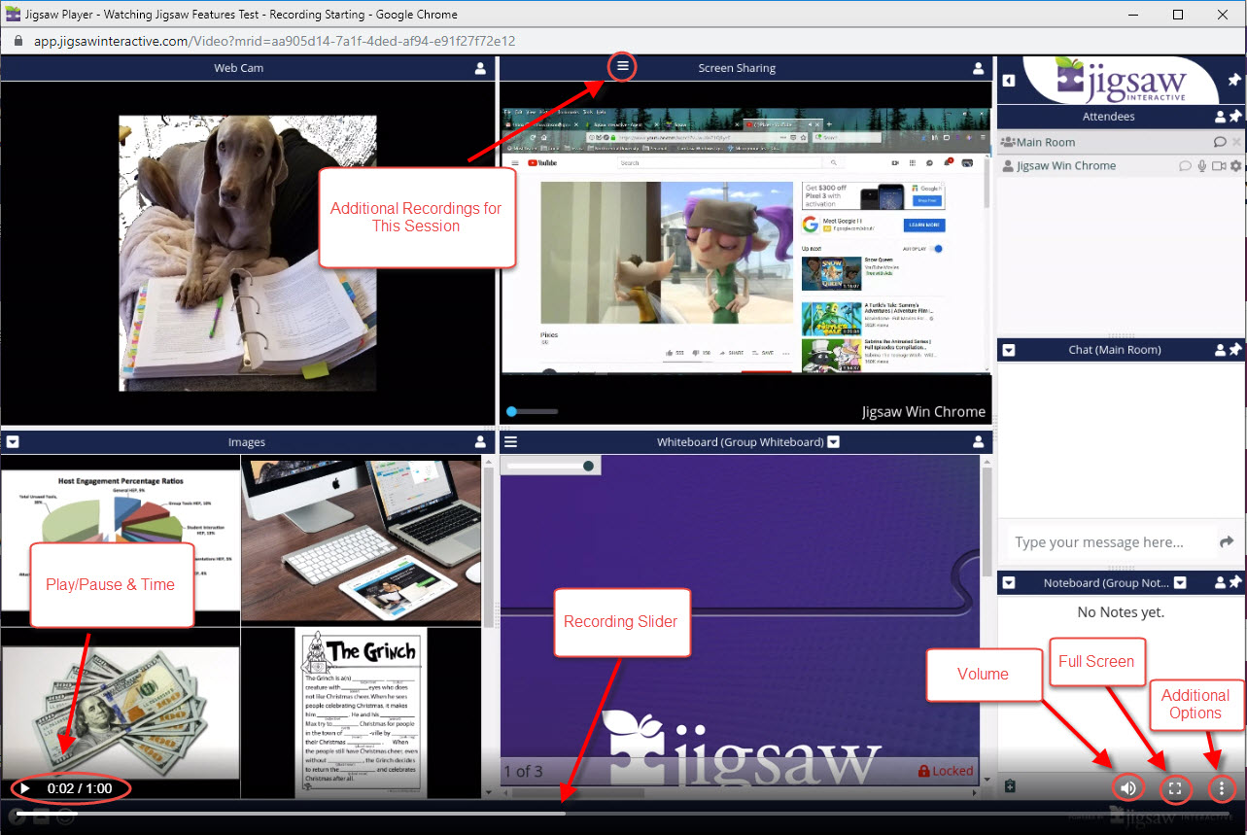This screenshot has width=1247, height=835.
Task: Toggle camera for Jigsaw Win Chrome attendee
Action: [x=1219, y=166]
